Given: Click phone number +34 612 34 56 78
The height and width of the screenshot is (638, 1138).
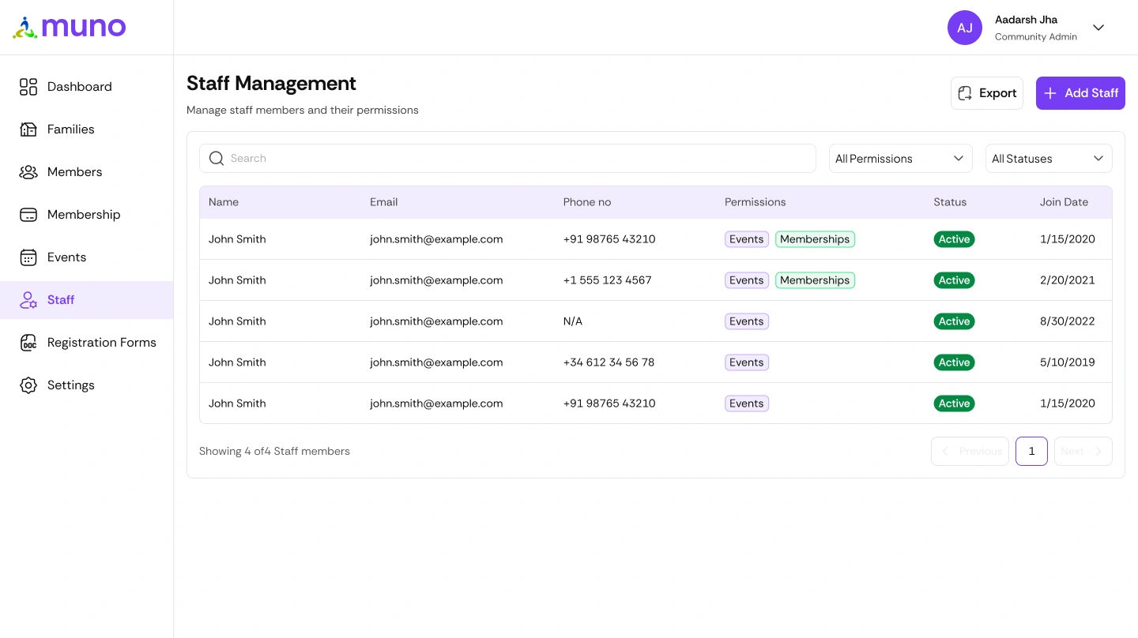Looking at the screenshot, I should [609, 362].
